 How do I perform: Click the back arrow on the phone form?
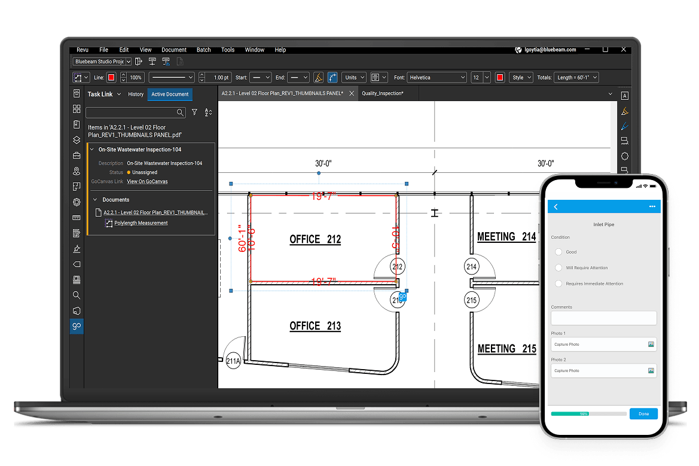(x=556, y=206)
